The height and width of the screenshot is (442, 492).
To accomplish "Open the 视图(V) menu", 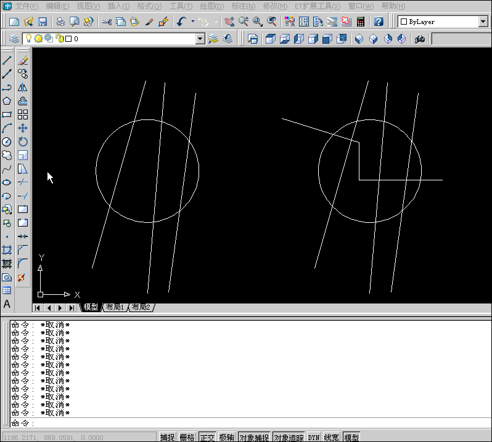I will [x=88, y=6].
